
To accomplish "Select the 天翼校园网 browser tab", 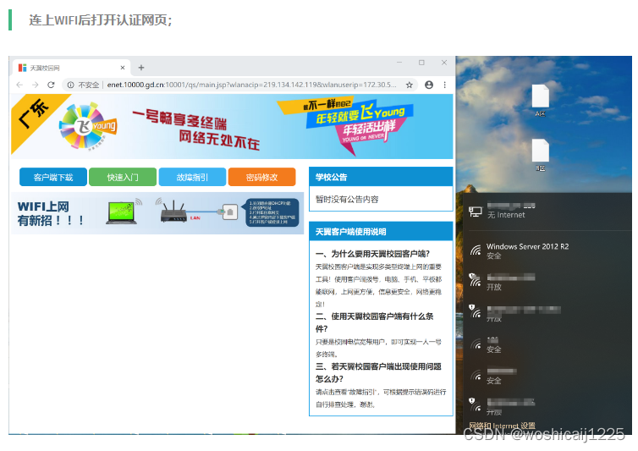I will (72, 68).
